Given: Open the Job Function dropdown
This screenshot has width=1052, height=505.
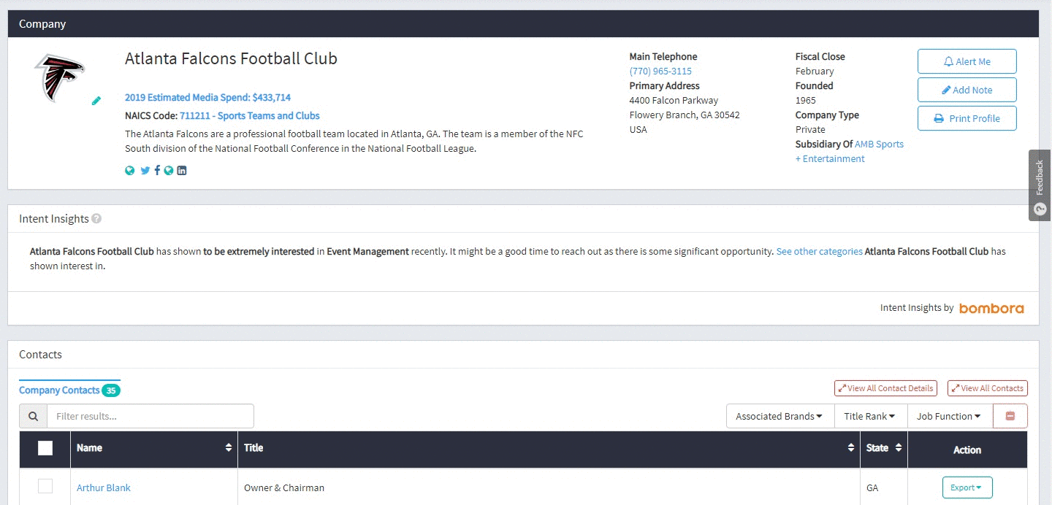Looking at the screenshot, I should pos(949,416).
